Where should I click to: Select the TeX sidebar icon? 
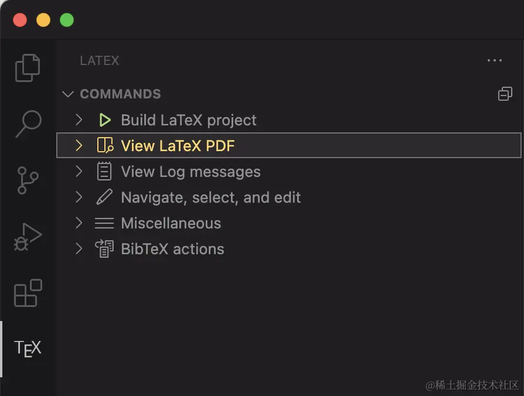[x=28, y=349]
